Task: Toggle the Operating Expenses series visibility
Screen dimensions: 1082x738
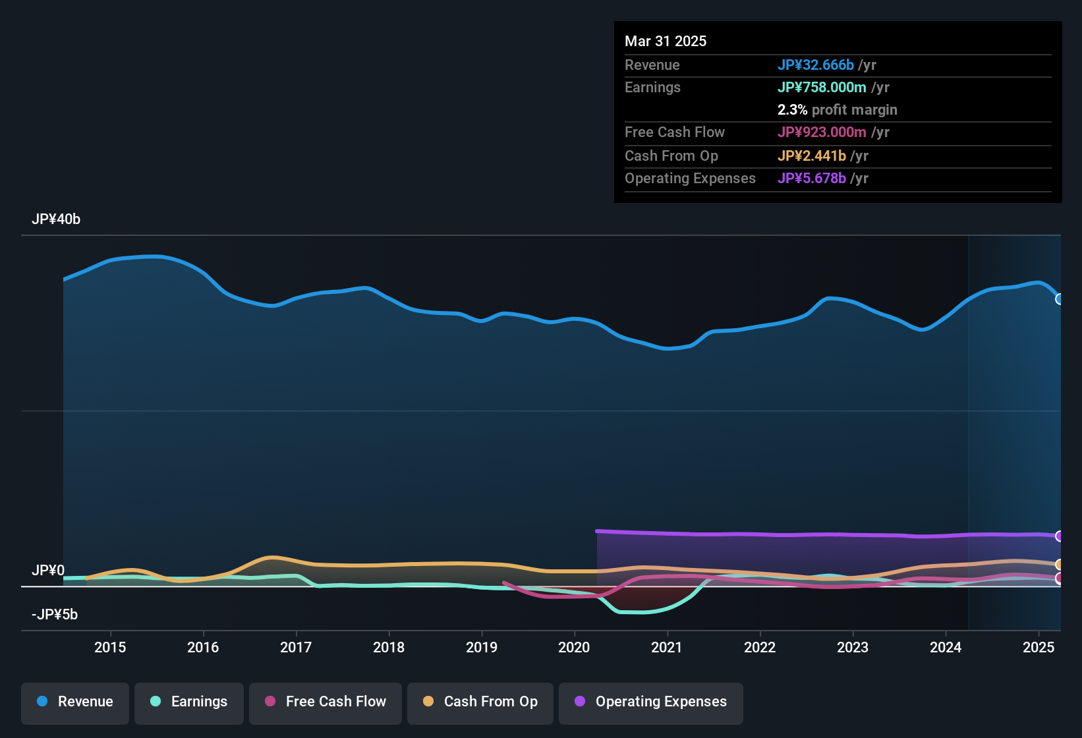Action: (650, 702)
